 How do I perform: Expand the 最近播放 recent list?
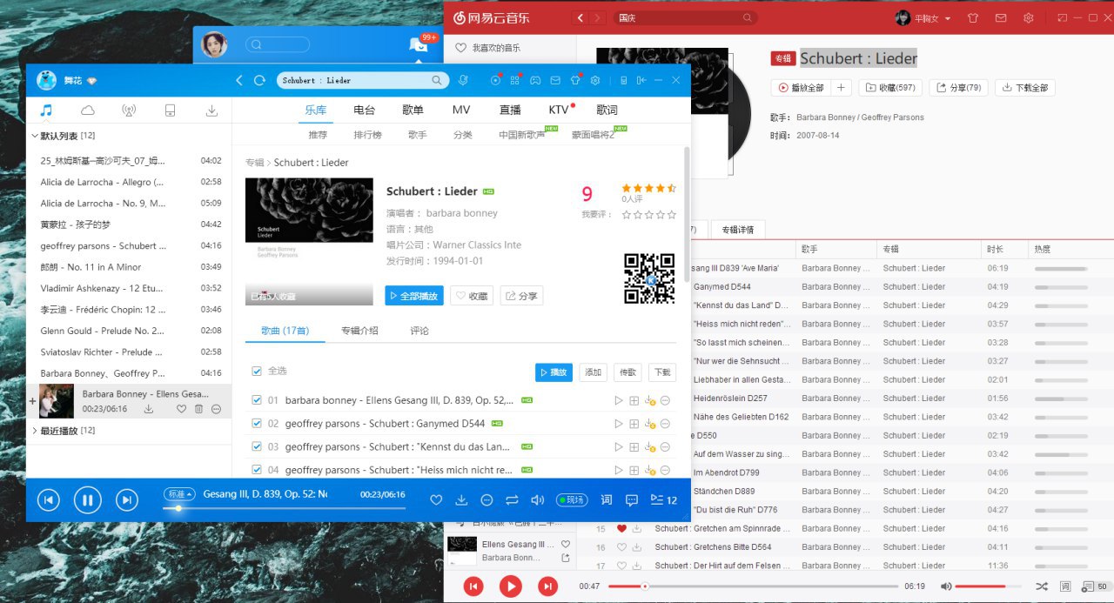pos(35,431)
